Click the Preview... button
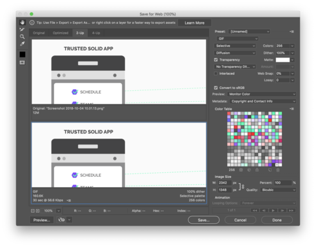This screenshot has height=247, width=316. point(42,220)
